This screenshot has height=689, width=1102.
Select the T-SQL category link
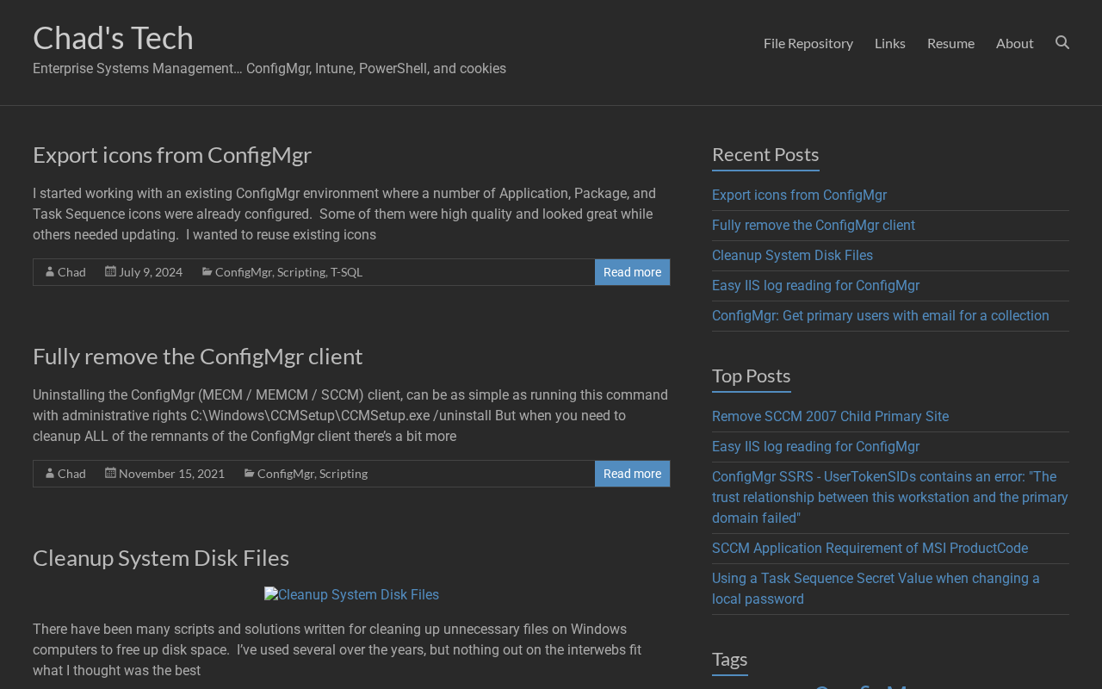point(346,272)
